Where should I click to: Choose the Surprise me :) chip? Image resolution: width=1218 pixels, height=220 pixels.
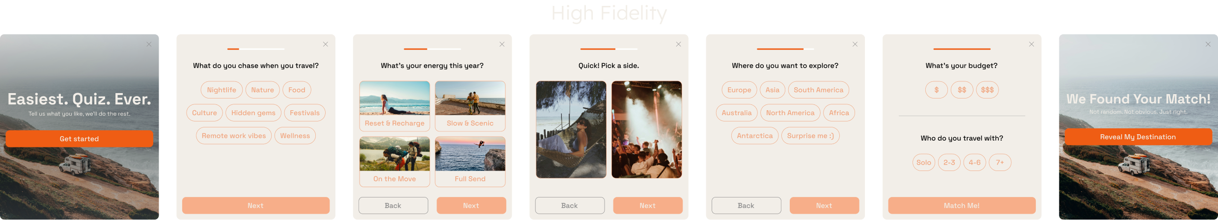(x=810, y=136)
